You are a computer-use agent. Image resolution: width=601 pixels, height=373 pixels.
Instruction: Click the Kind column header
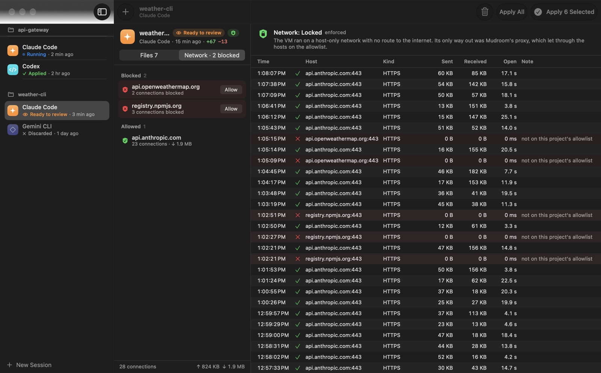point(388,62)
